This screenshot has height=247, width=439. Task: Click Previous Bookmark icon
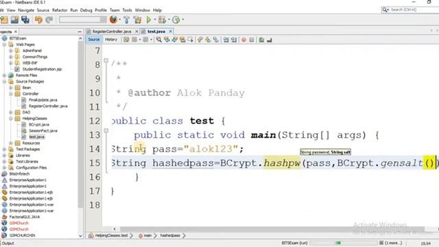(x=200, y=40)
